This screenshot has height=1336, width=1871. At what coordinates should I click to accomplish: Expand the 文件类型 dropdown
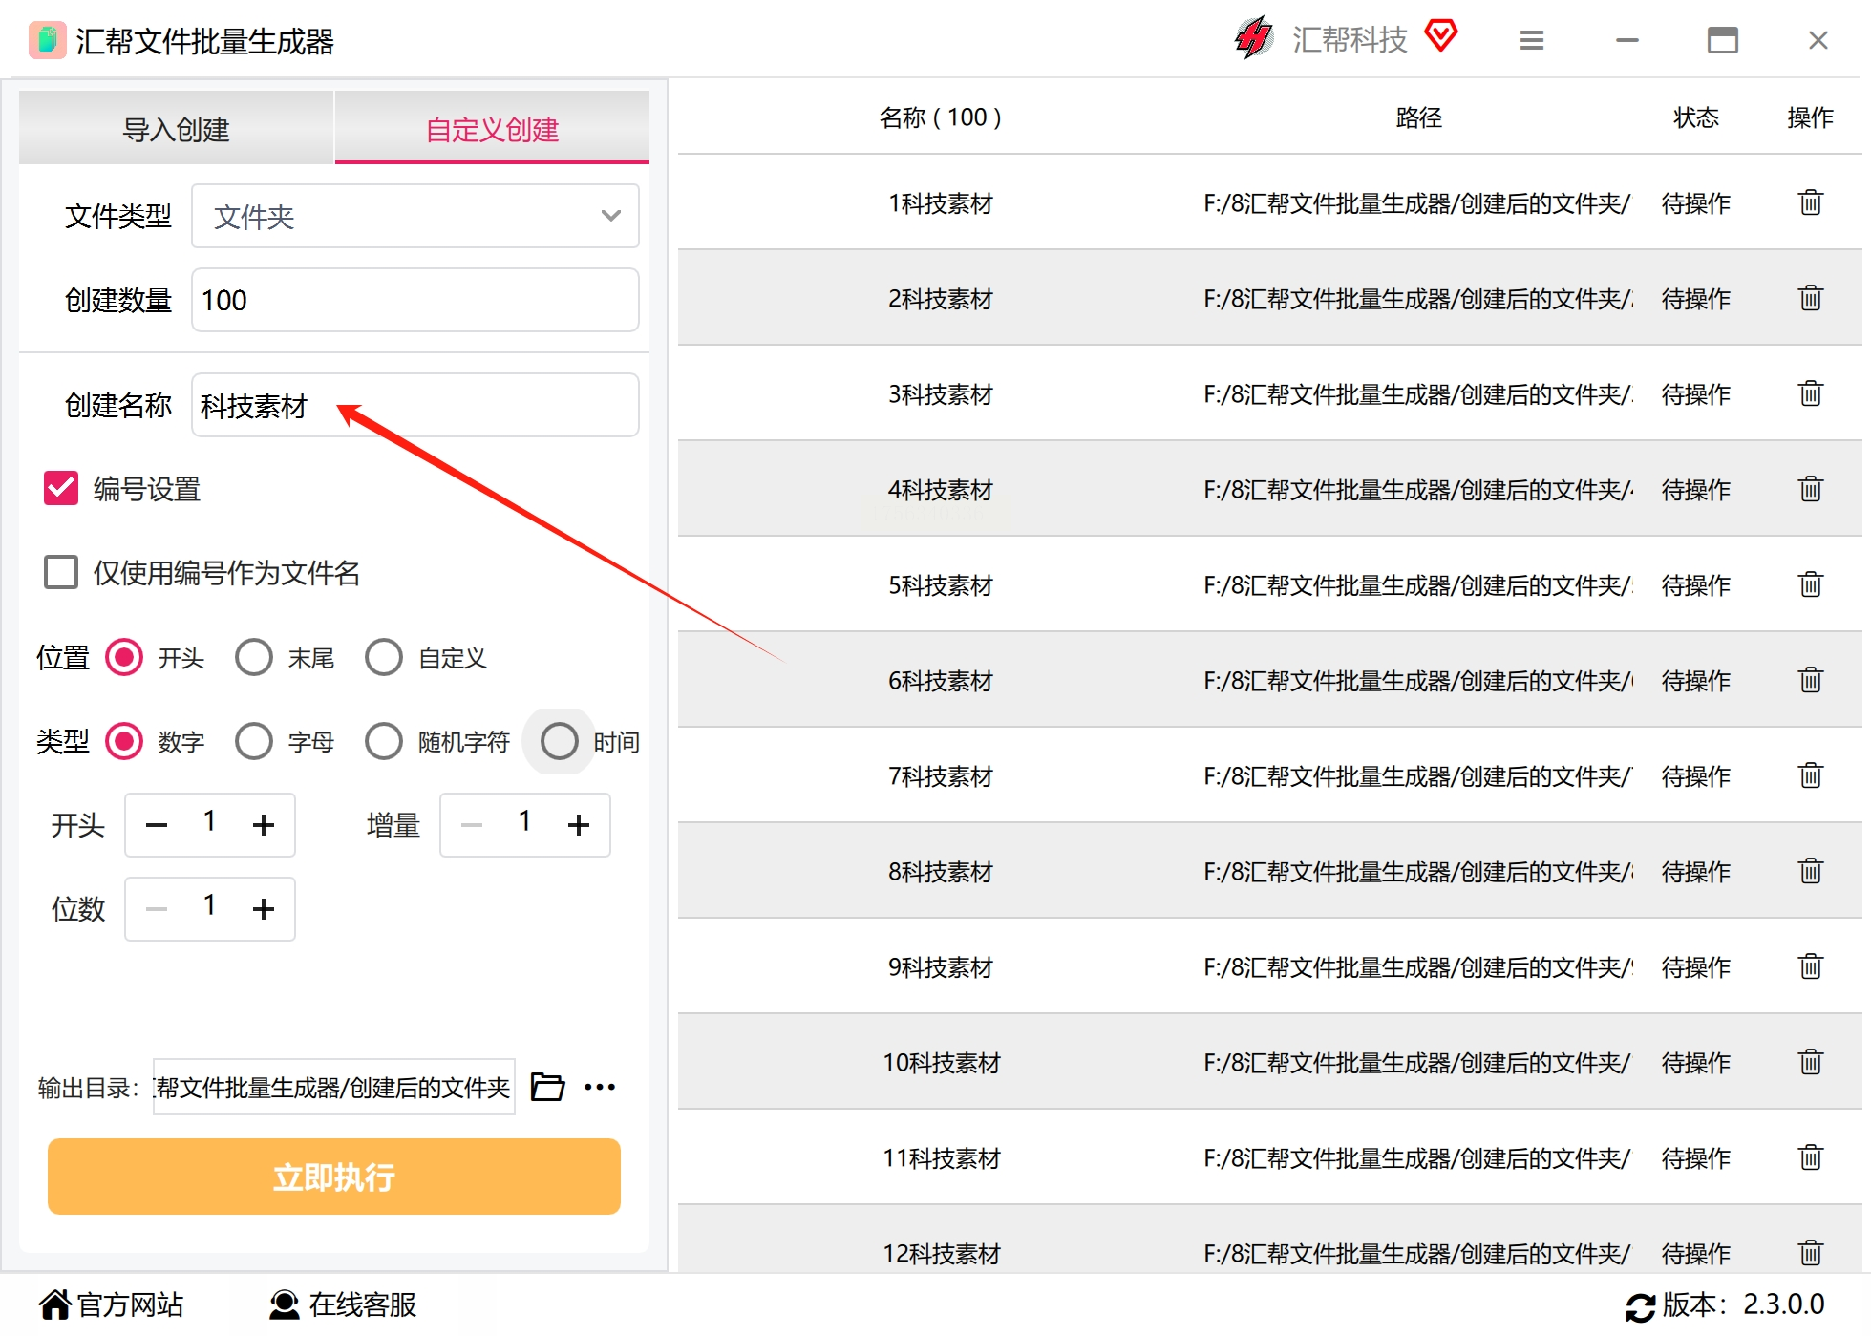coord(415,216)
